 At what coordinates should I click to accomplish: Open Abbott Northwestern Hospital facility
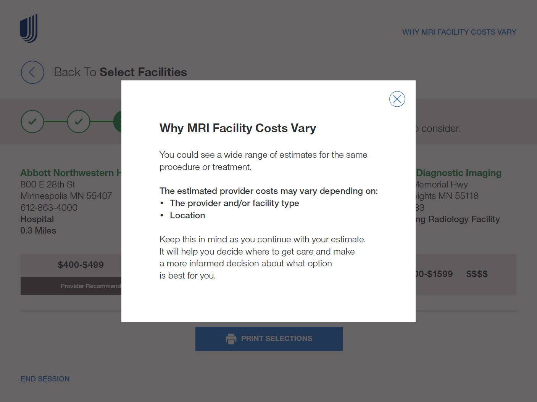click(71, 173)
